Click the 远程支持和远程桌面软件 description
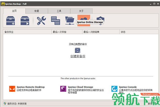Screen dimensions: 160x107 (29, 90)
